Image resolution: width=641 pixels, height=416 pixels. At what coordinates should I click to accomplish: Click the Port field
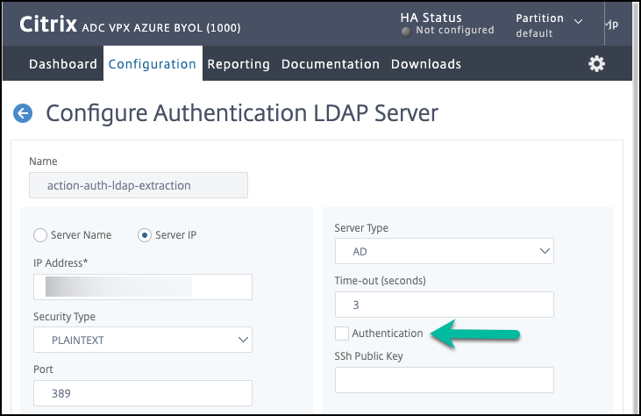(x=142, y=393)
